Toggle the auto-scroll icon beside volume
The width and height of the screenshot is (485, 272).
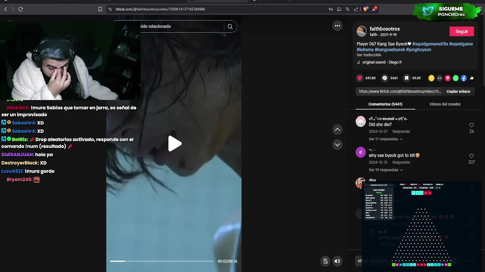(325, 261)
